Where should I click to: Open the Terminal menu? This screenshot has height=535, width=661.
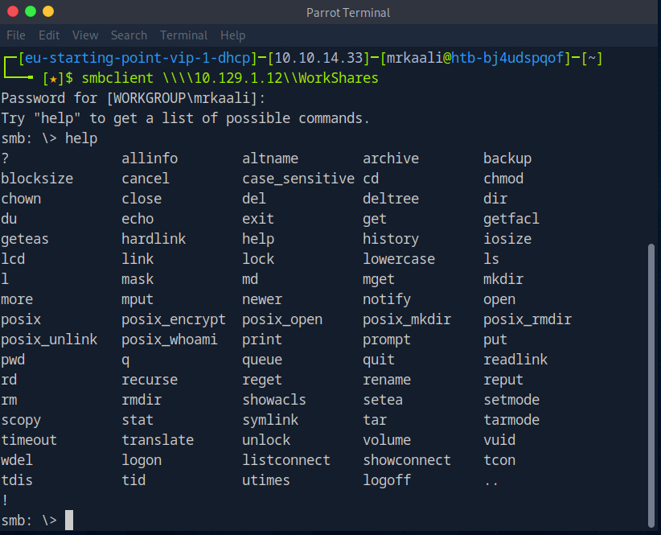coord(183,35)
